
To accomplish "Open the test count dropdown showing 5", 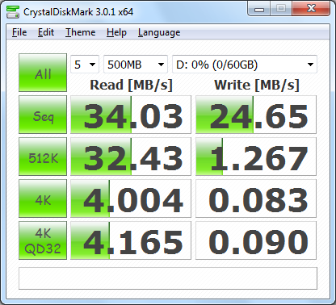I will [85, 65].
